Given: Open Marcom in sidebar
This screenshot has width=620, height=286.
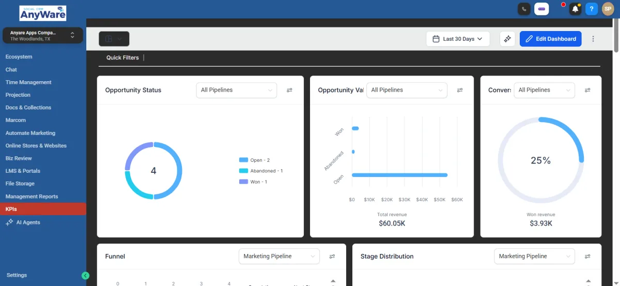Looking at the screenshot, I should pos(16,120).
